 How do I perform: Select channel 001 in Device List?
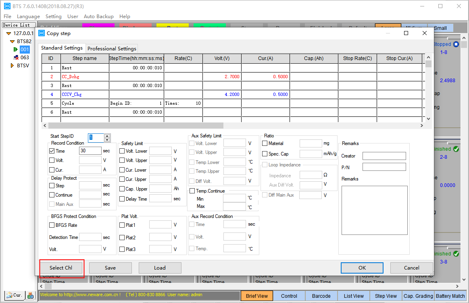(25, 50)
